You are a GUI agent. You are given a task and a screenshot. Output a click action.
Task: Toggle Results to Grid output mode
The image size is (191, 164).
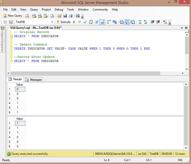click(x=127, y=22)
